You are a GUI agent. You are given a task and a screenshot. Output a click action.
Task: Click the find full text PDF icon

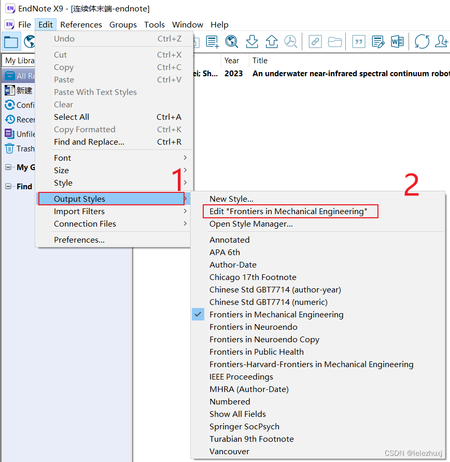click(x=291, y=41)
